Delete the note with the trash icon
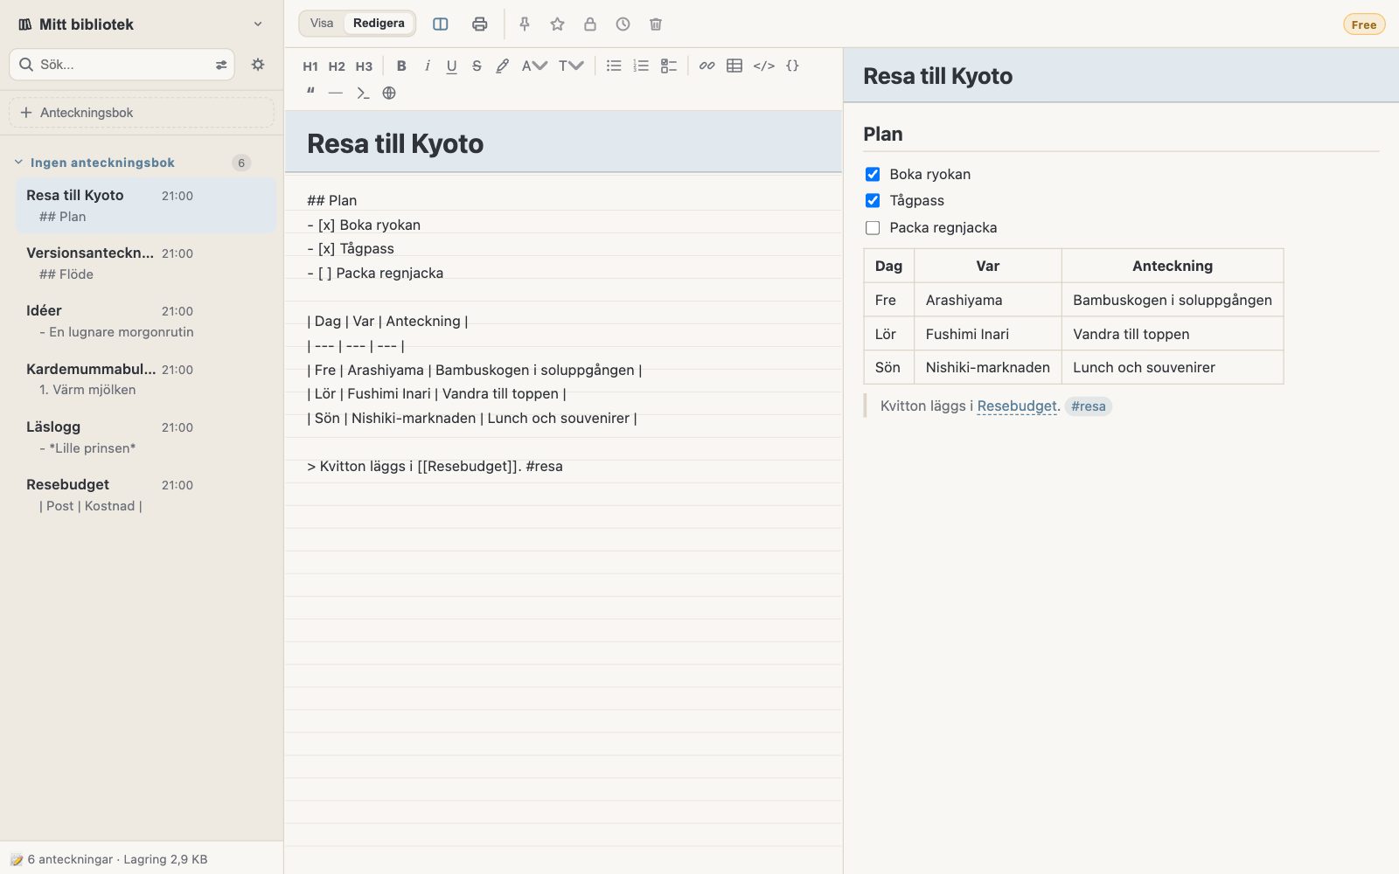1399x874 pixels. [656, 24]
